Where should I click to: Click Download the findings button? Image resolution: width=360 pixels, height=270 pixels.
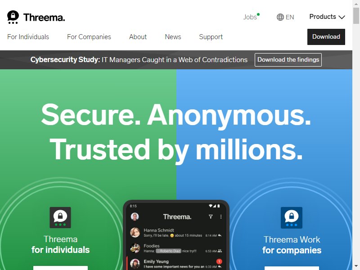(x=288, y=60)
